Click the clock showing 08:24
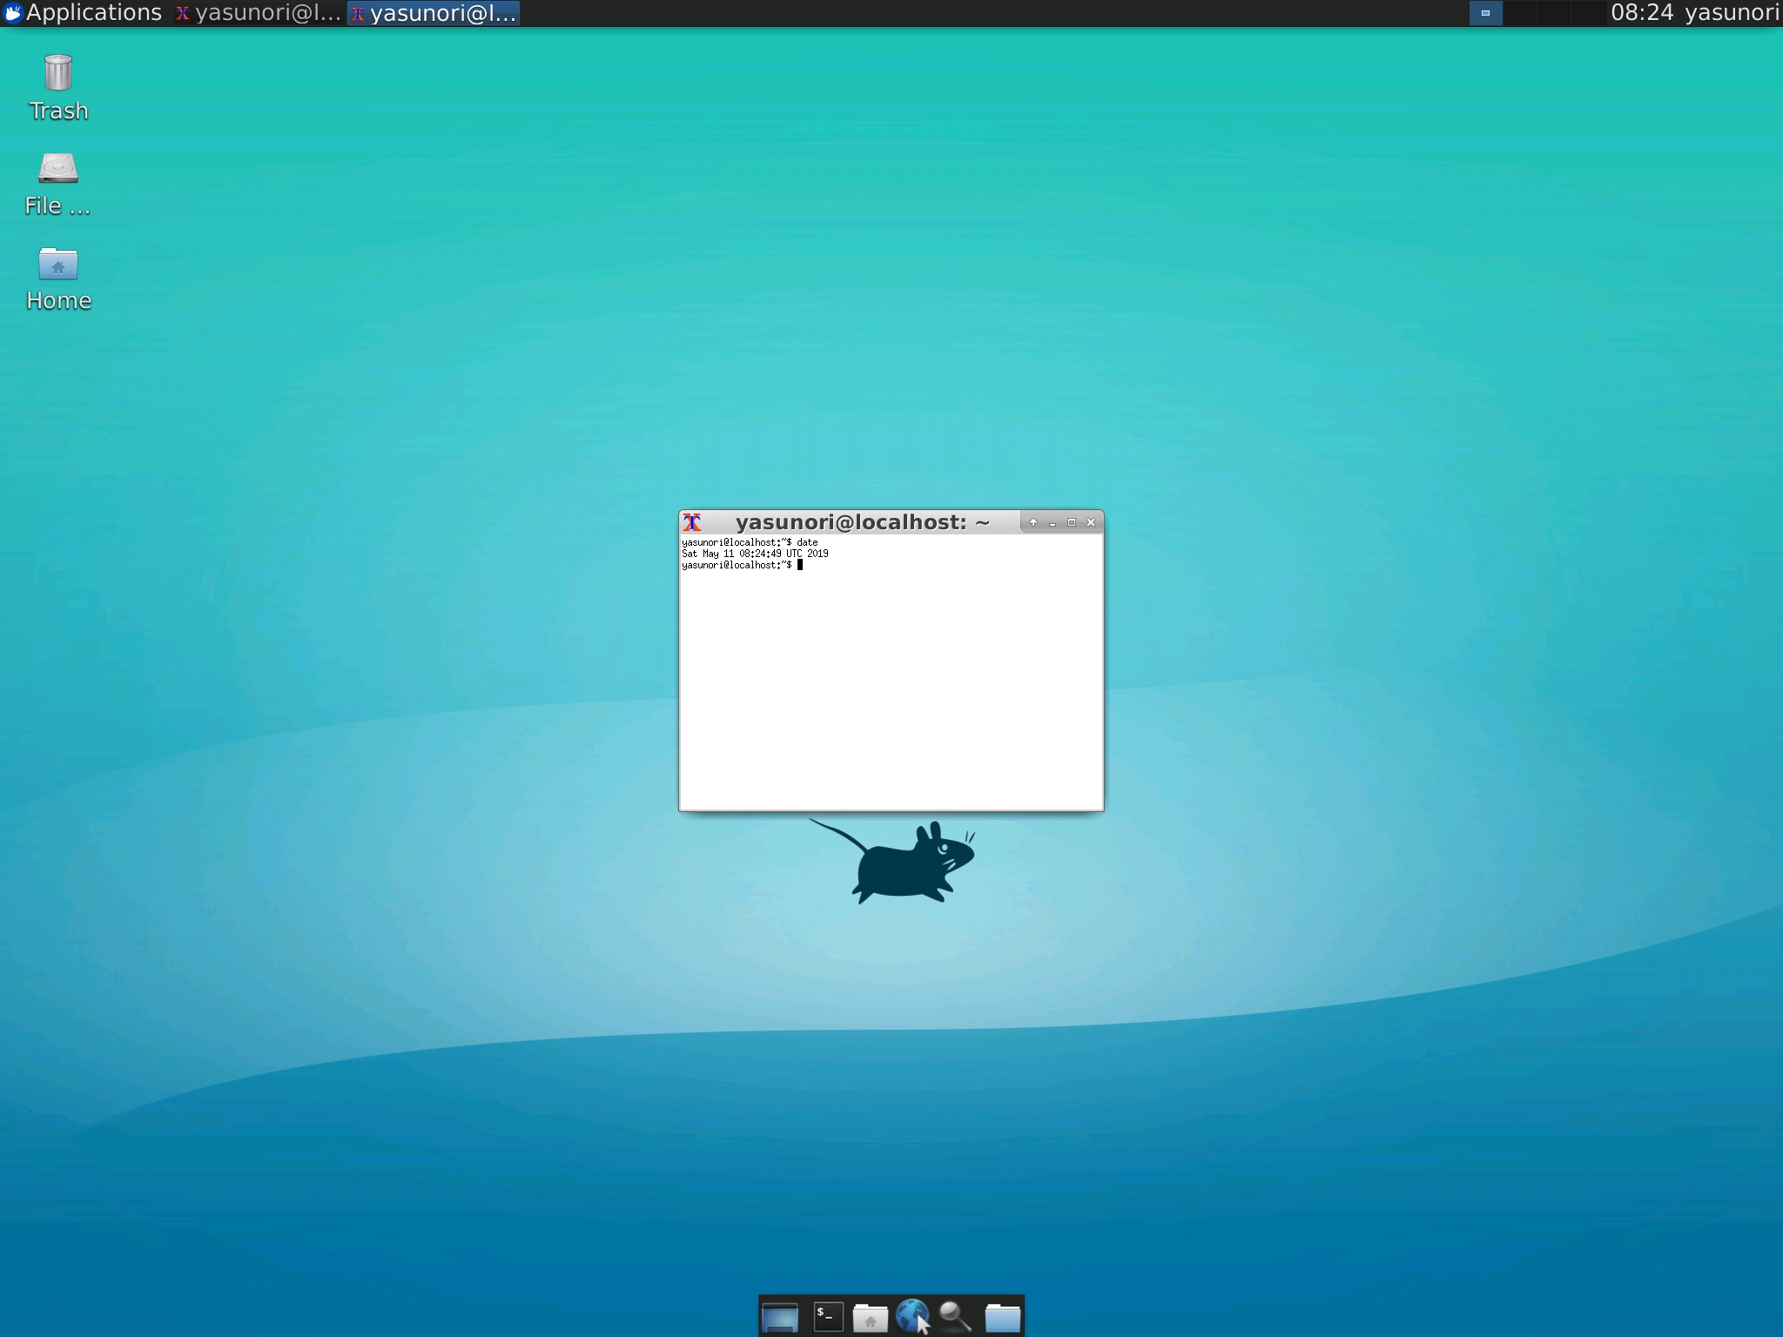The image size is (1783, 1337). coord(1642,12)
